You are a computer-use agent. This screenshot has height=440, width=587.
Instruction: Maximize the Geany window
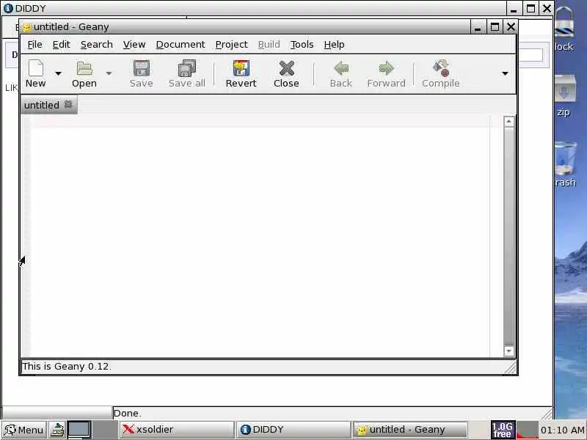coord(495,27)
